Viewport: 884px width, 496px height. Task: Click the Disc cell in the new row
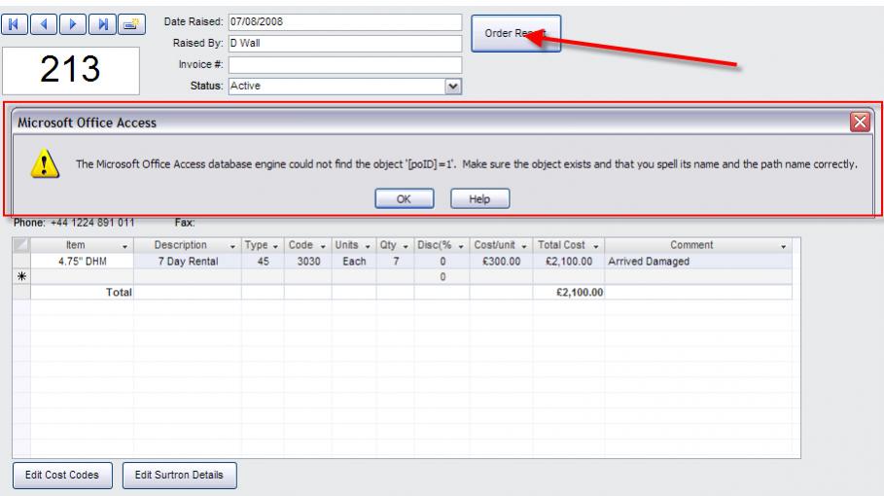tap(442, 277)
